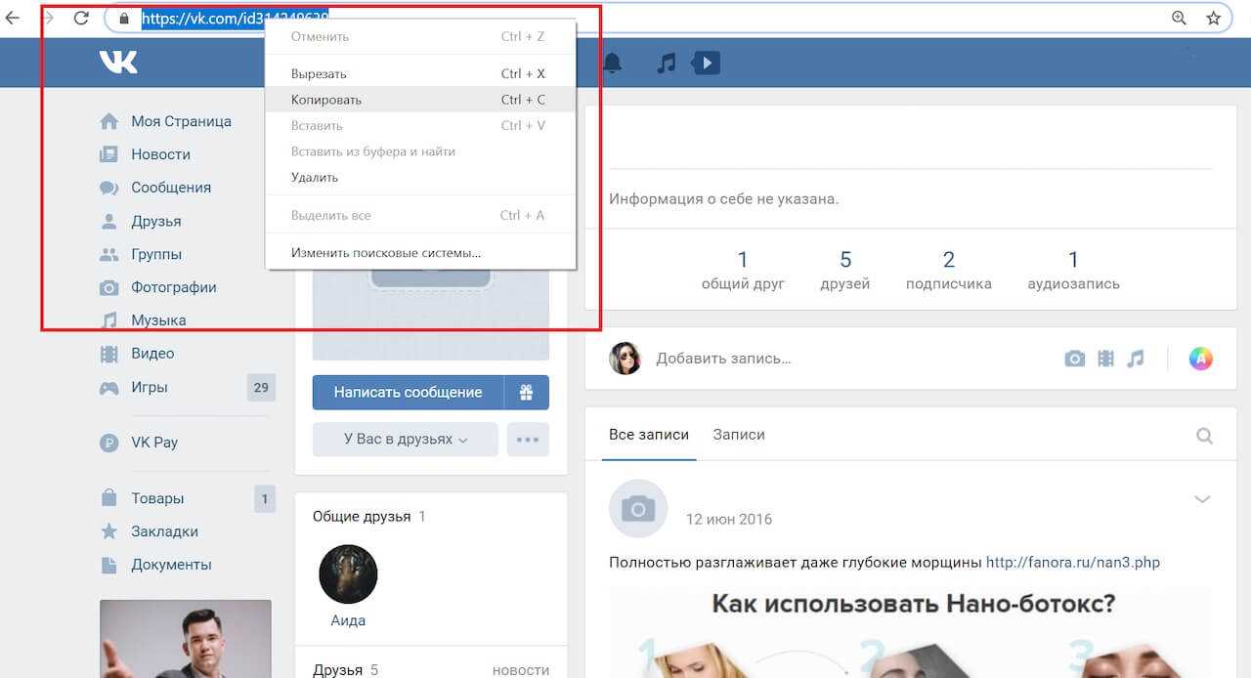Image resolution: width=1251 pixels, height=678 pixels.
Task: Open the fanora.ru link in the post
Action: pyautogui.click(x=1072, y=562)
